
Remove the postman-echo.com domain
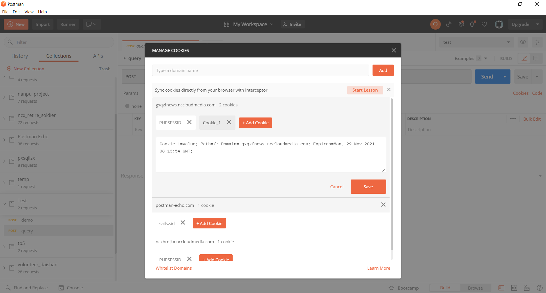383,205
